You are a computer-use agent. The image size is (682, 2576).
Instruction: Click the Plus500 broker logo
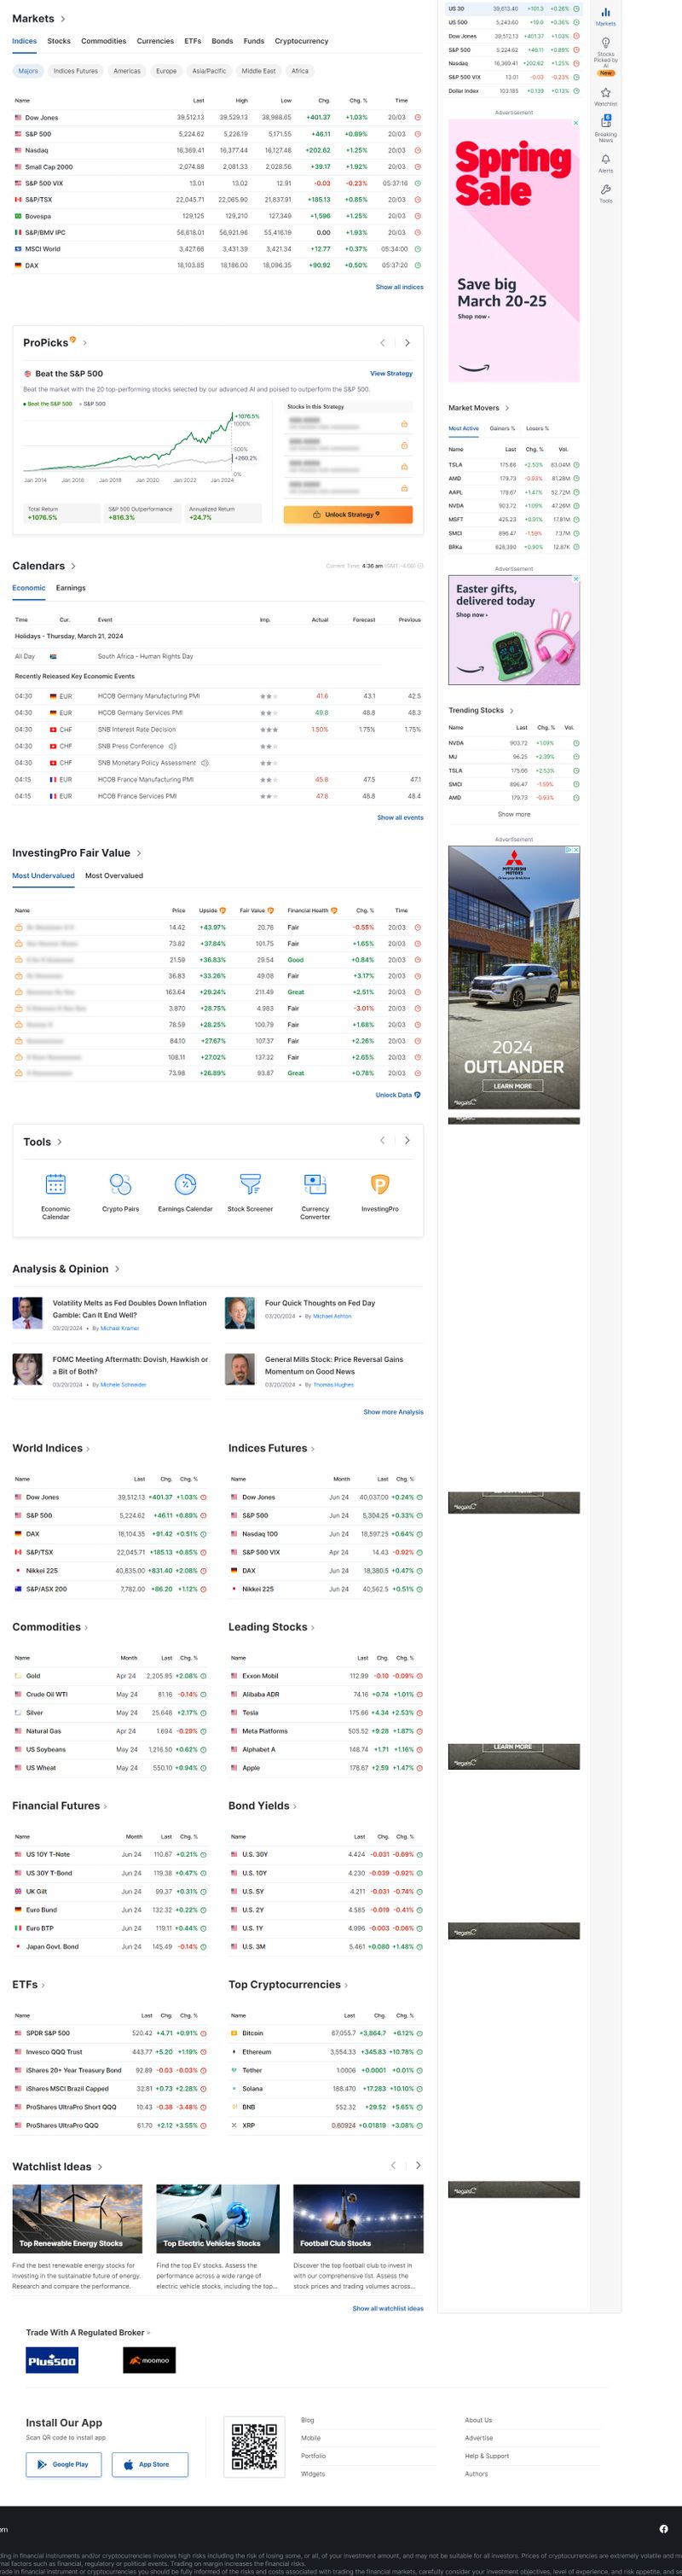point(52,2361)
